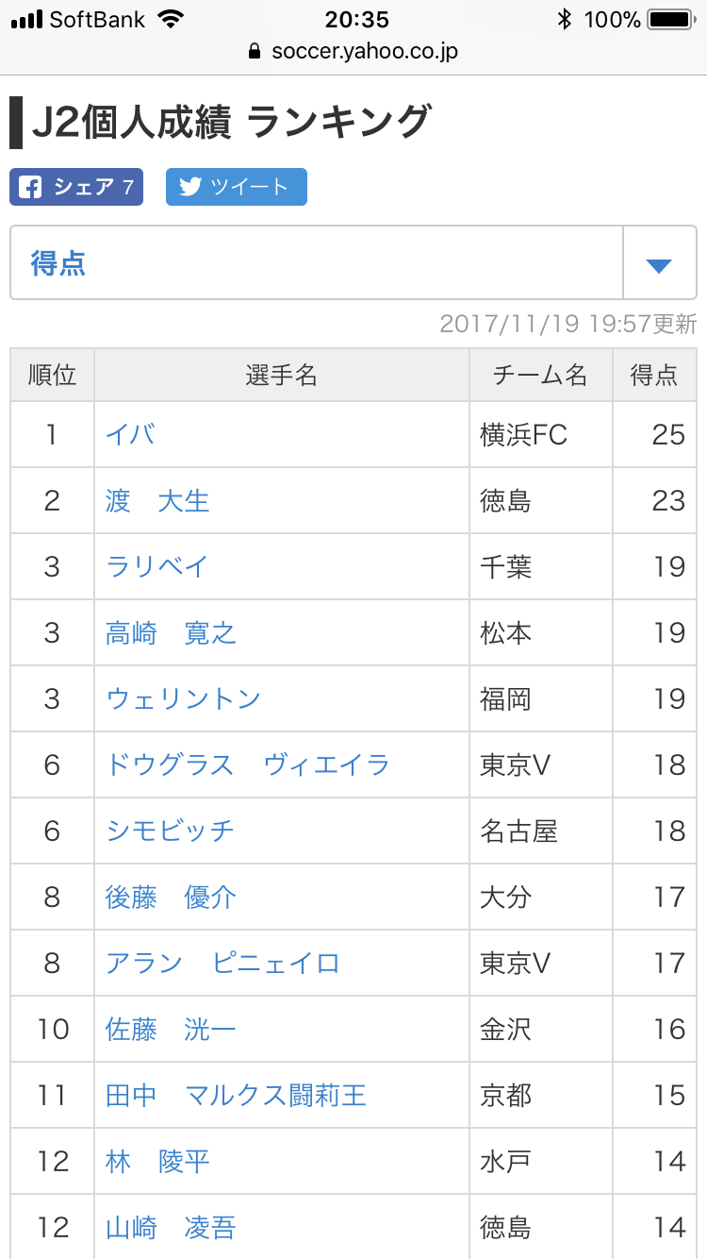707x1259 pixels.
Task: Open player 渡 大生 link
Action: tap(157, 500)
